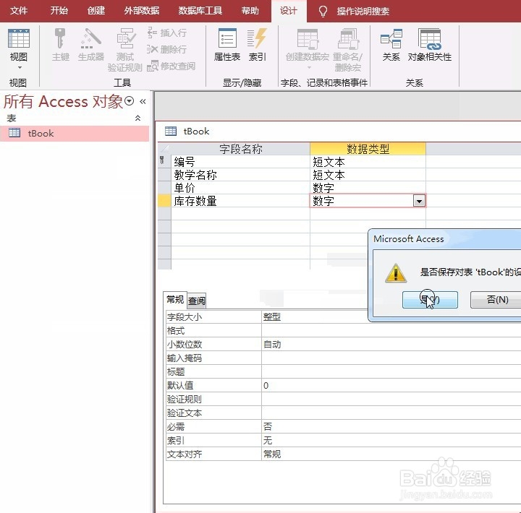The image size is (521, 513).
Task: Click the primary key row selector for 编号
Action: coord(164,162)
